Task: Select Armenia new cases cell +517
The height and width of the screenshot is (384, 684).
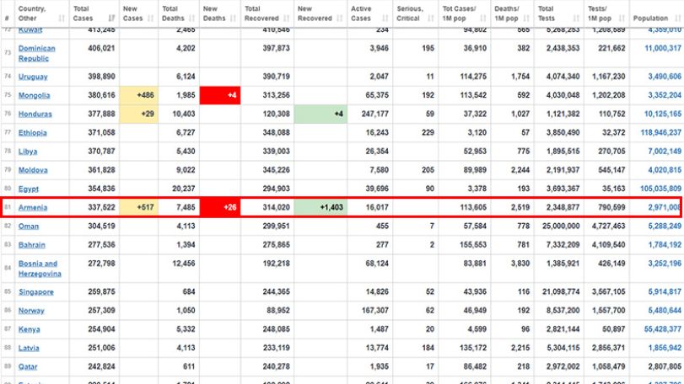Action: (x=138, y=207)
